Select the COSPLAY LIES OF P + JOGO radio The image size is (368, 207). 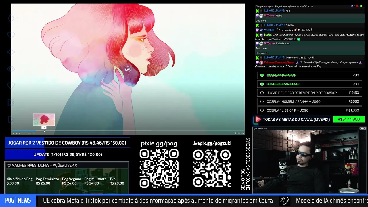(x=262, y=110)
